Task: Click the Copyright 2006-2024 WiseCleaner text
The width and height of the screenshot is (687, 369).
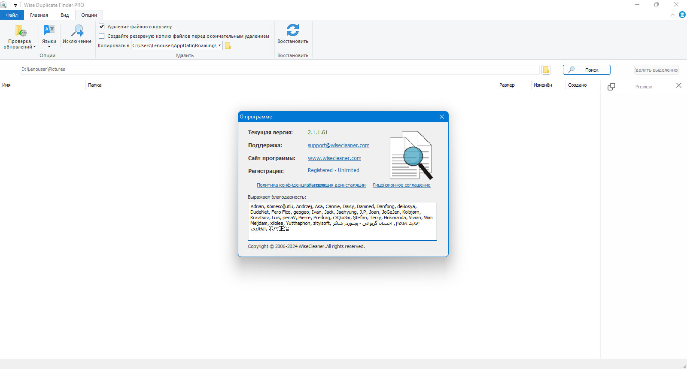Action: [306, 246]
